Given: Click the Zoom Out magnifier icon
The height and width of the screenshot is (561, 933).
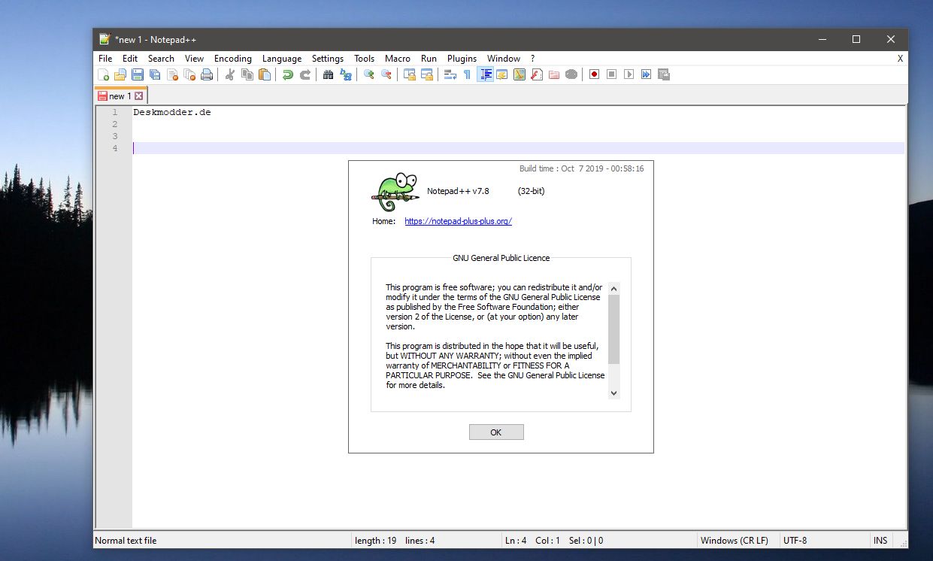Looking at the screenshot, I should click(386, 74).
